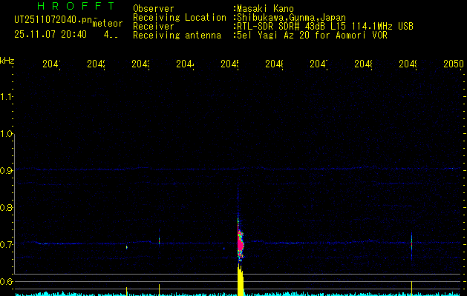Click the 0.9 frequency axis label

[7, 170]
